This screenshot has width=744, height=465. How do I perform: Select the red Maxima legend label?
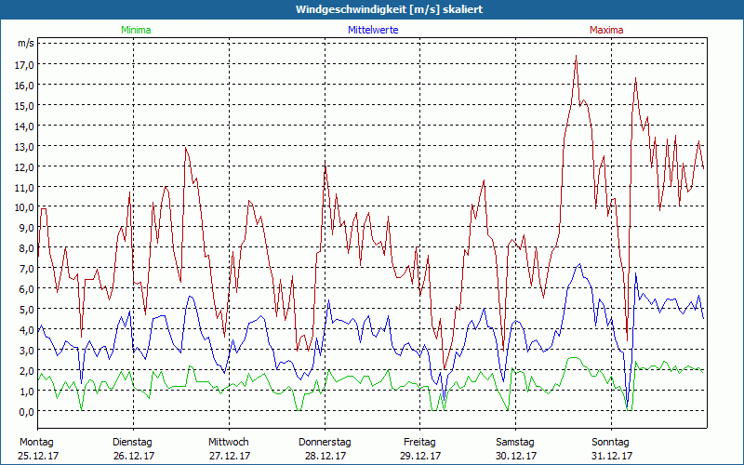tap(606, 30)
